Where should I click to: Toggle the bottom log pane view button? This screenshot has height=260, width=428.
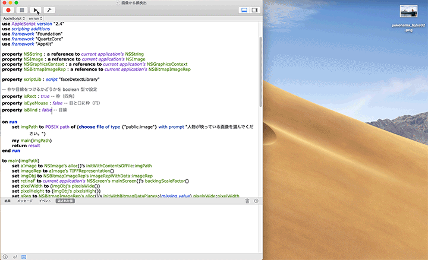pos(244,10)
